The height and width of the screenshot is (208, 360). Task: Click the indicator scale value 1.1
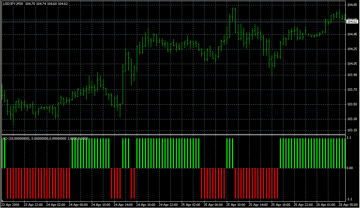[x=349, y=138]
